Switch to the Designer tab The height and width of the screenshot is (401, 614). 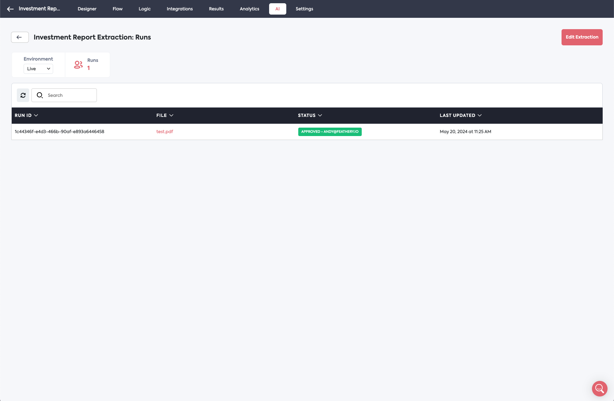coord(87,9)
